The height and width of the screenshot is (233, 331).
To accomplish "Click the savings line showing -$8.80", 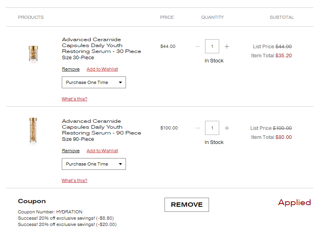I will click(x=66, y=218).
